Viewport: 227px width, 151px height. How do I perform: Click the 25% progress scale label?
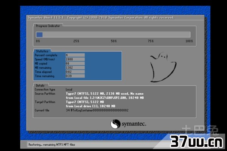tap(76, 41)
